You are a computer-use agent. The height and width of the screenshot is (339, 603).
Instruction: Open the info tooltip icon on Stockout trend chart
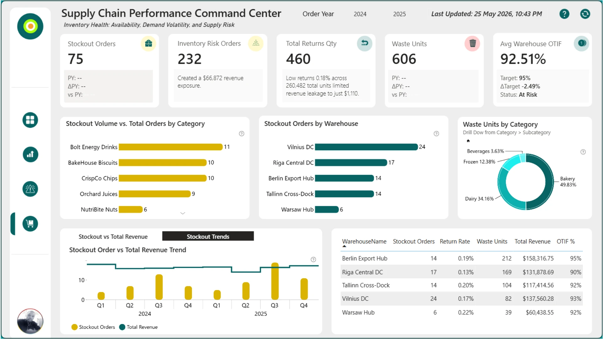point(313,260)
